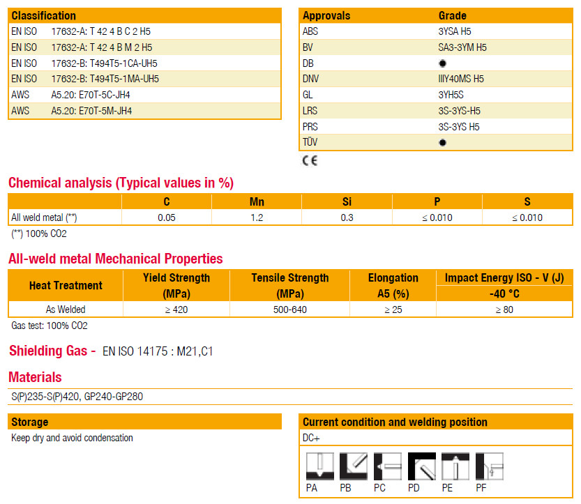
Task: Click the PA welding position icon
Action: point(319,466)
